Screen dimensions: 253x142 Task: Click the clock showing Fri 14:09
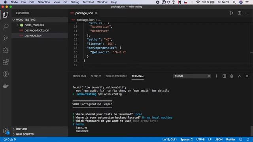223,2
